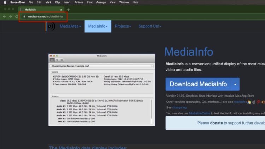Viewport: 265px width, 149px height.
Task: Click the Download MediaInfo button
Action: (x=198, y=84)
